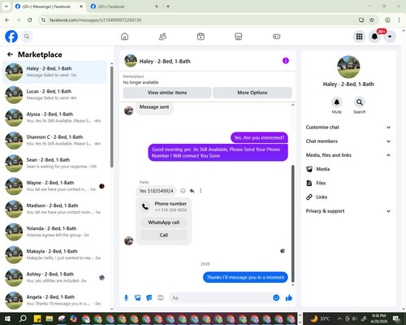Attach a file with the photo icon
The width and height of the screenshot is (406, 325).
click(138, 298)
